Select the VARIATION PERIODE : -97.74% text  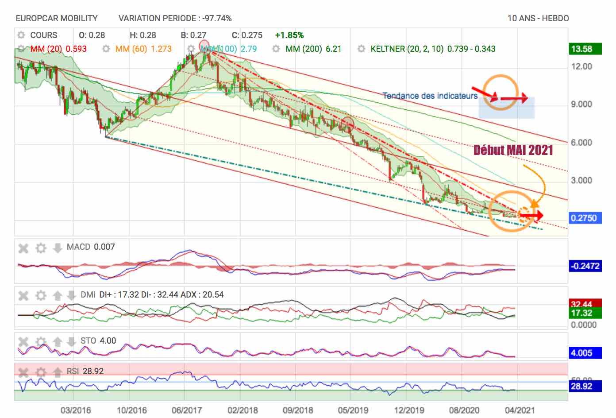click(175, 18)
